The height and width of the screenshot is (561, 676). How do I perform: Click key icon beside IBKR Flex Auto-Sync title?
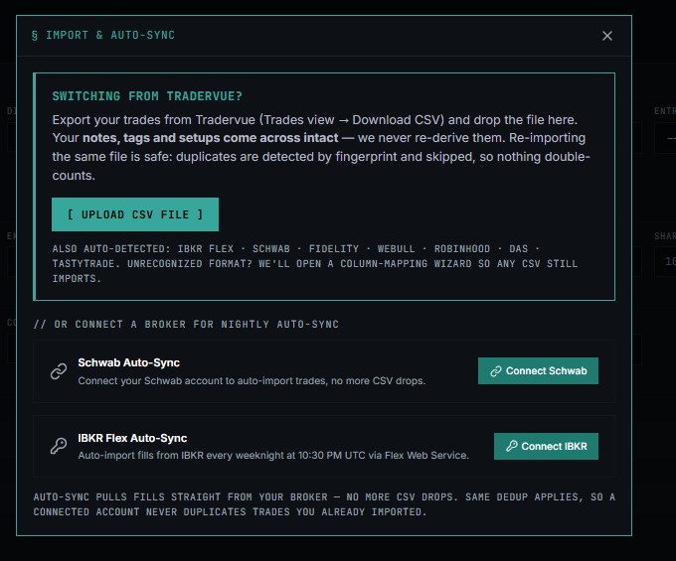coord(59,446)
